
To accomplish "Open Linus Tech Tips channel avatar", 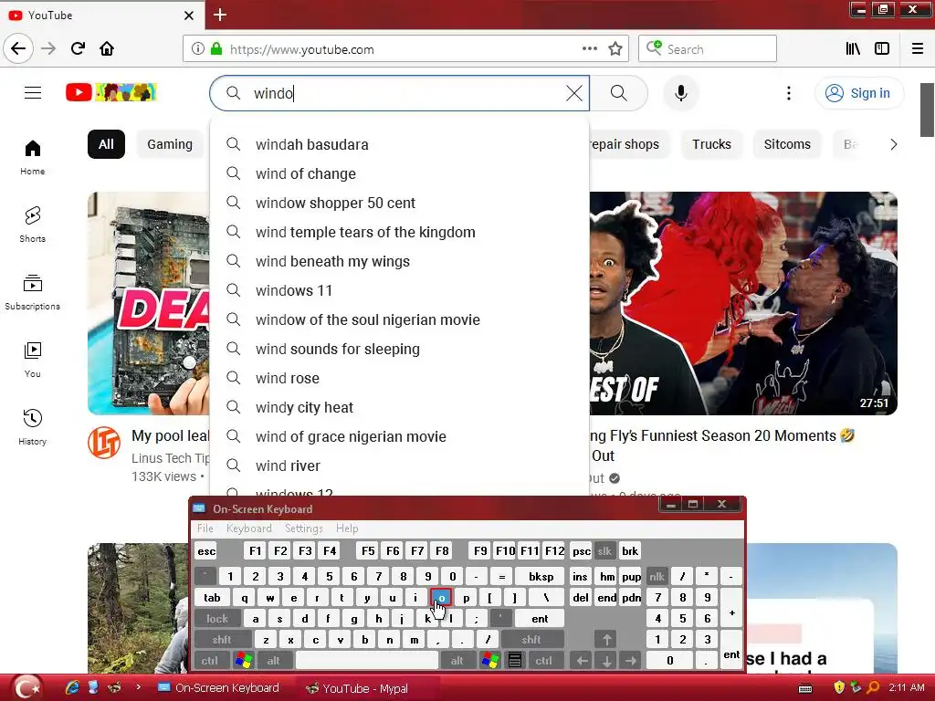I will pos(104,443).
